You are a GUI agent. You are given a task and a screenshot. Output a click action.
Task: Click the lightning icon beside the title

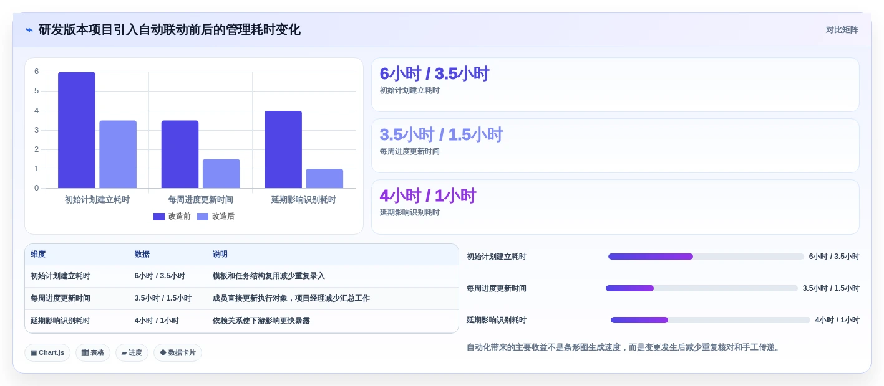pyautogui.click(x=29, y=30)
